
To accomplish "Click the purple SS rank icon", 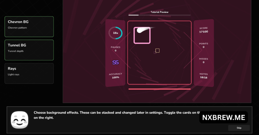I will (x=115, y=62).
